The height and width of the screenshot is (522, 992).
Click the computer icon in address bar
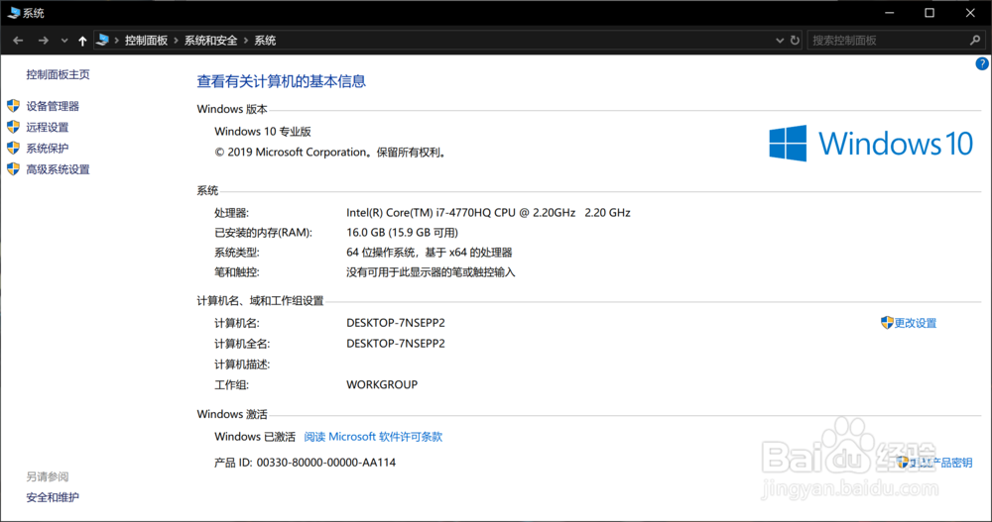(x=102, y=41)
